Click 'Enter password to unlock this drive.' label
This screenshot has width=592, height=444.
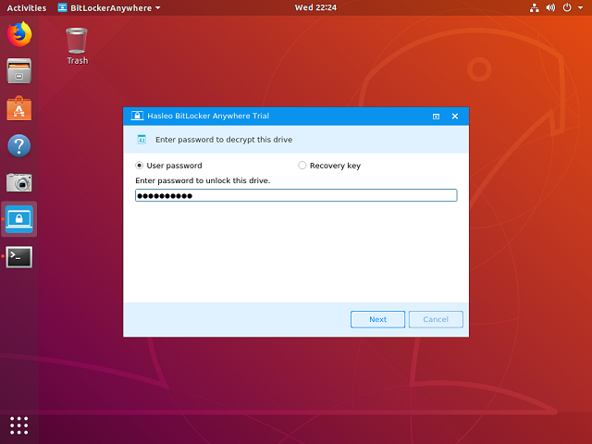click(203, 180)
